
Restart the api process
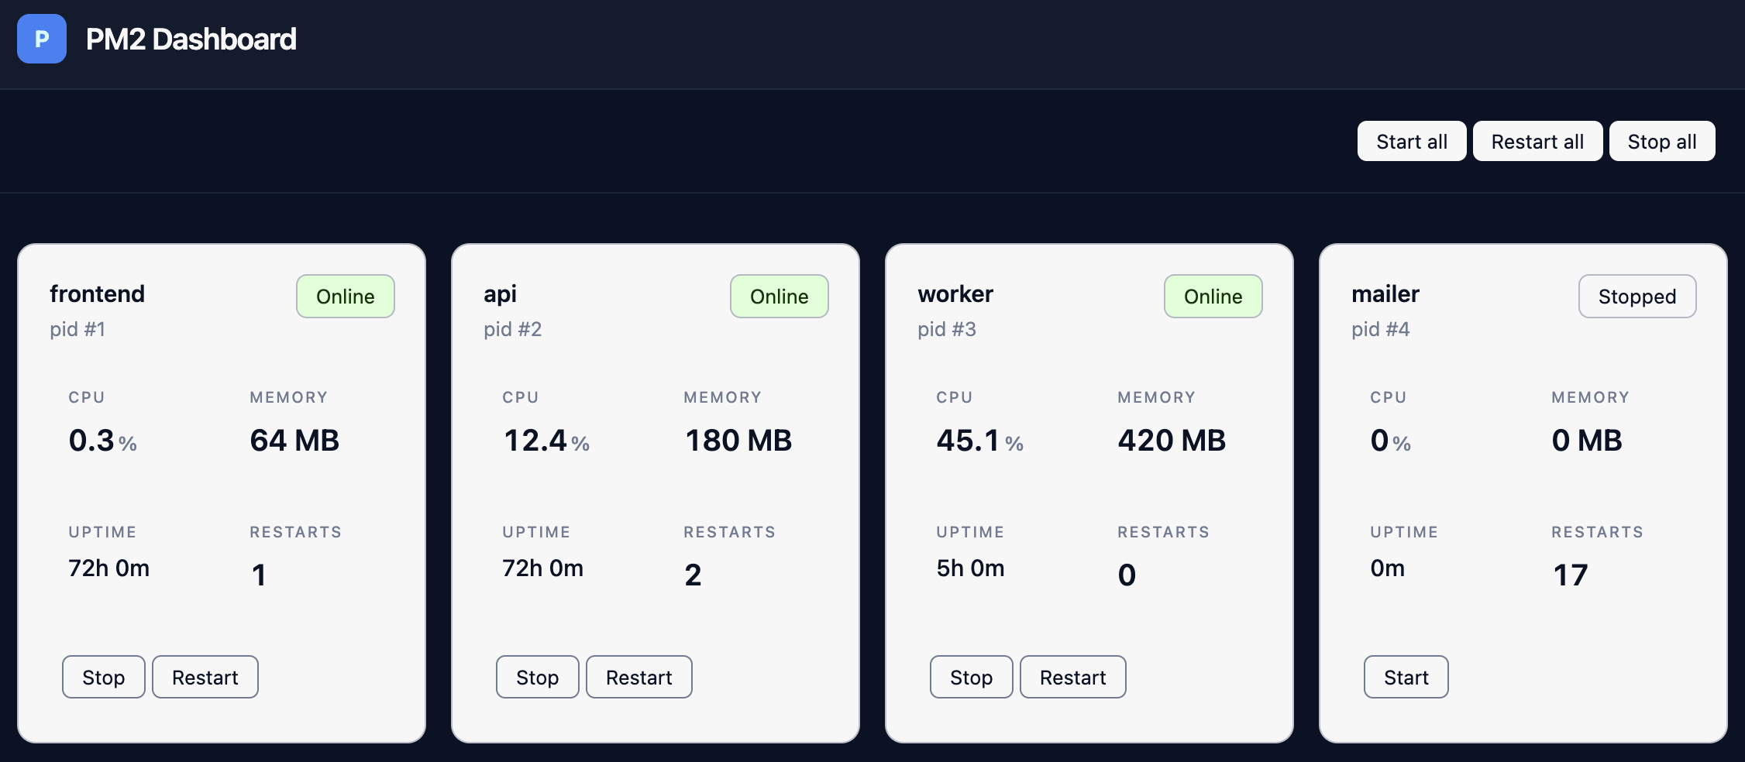coord(638,677)
